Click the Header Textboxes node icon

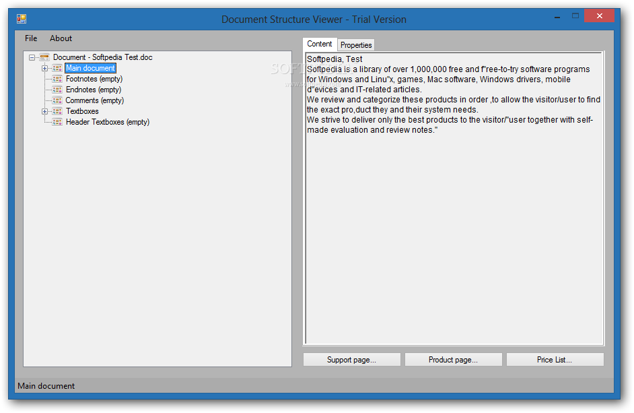coord(57,122)
